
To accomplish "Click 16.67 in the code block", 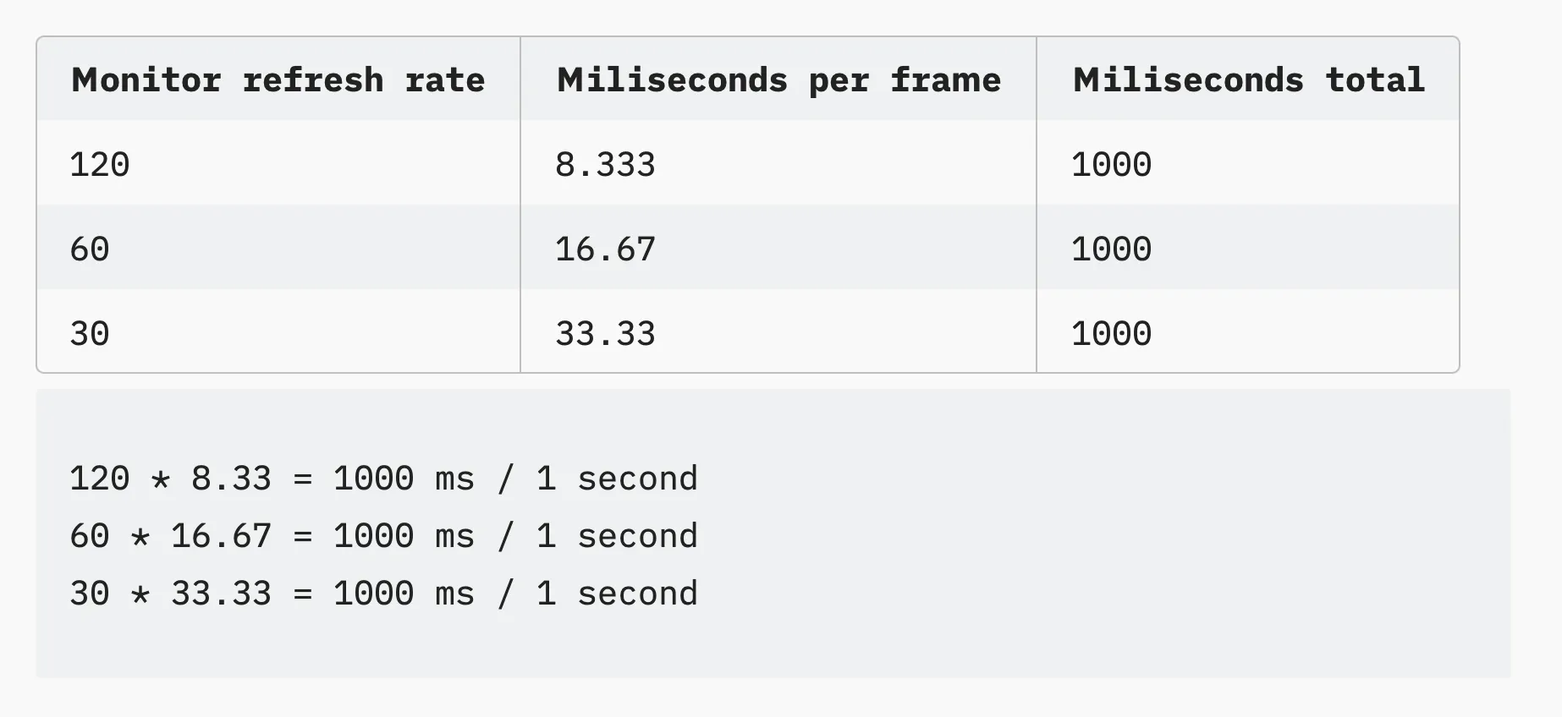I will coord(221,536).
